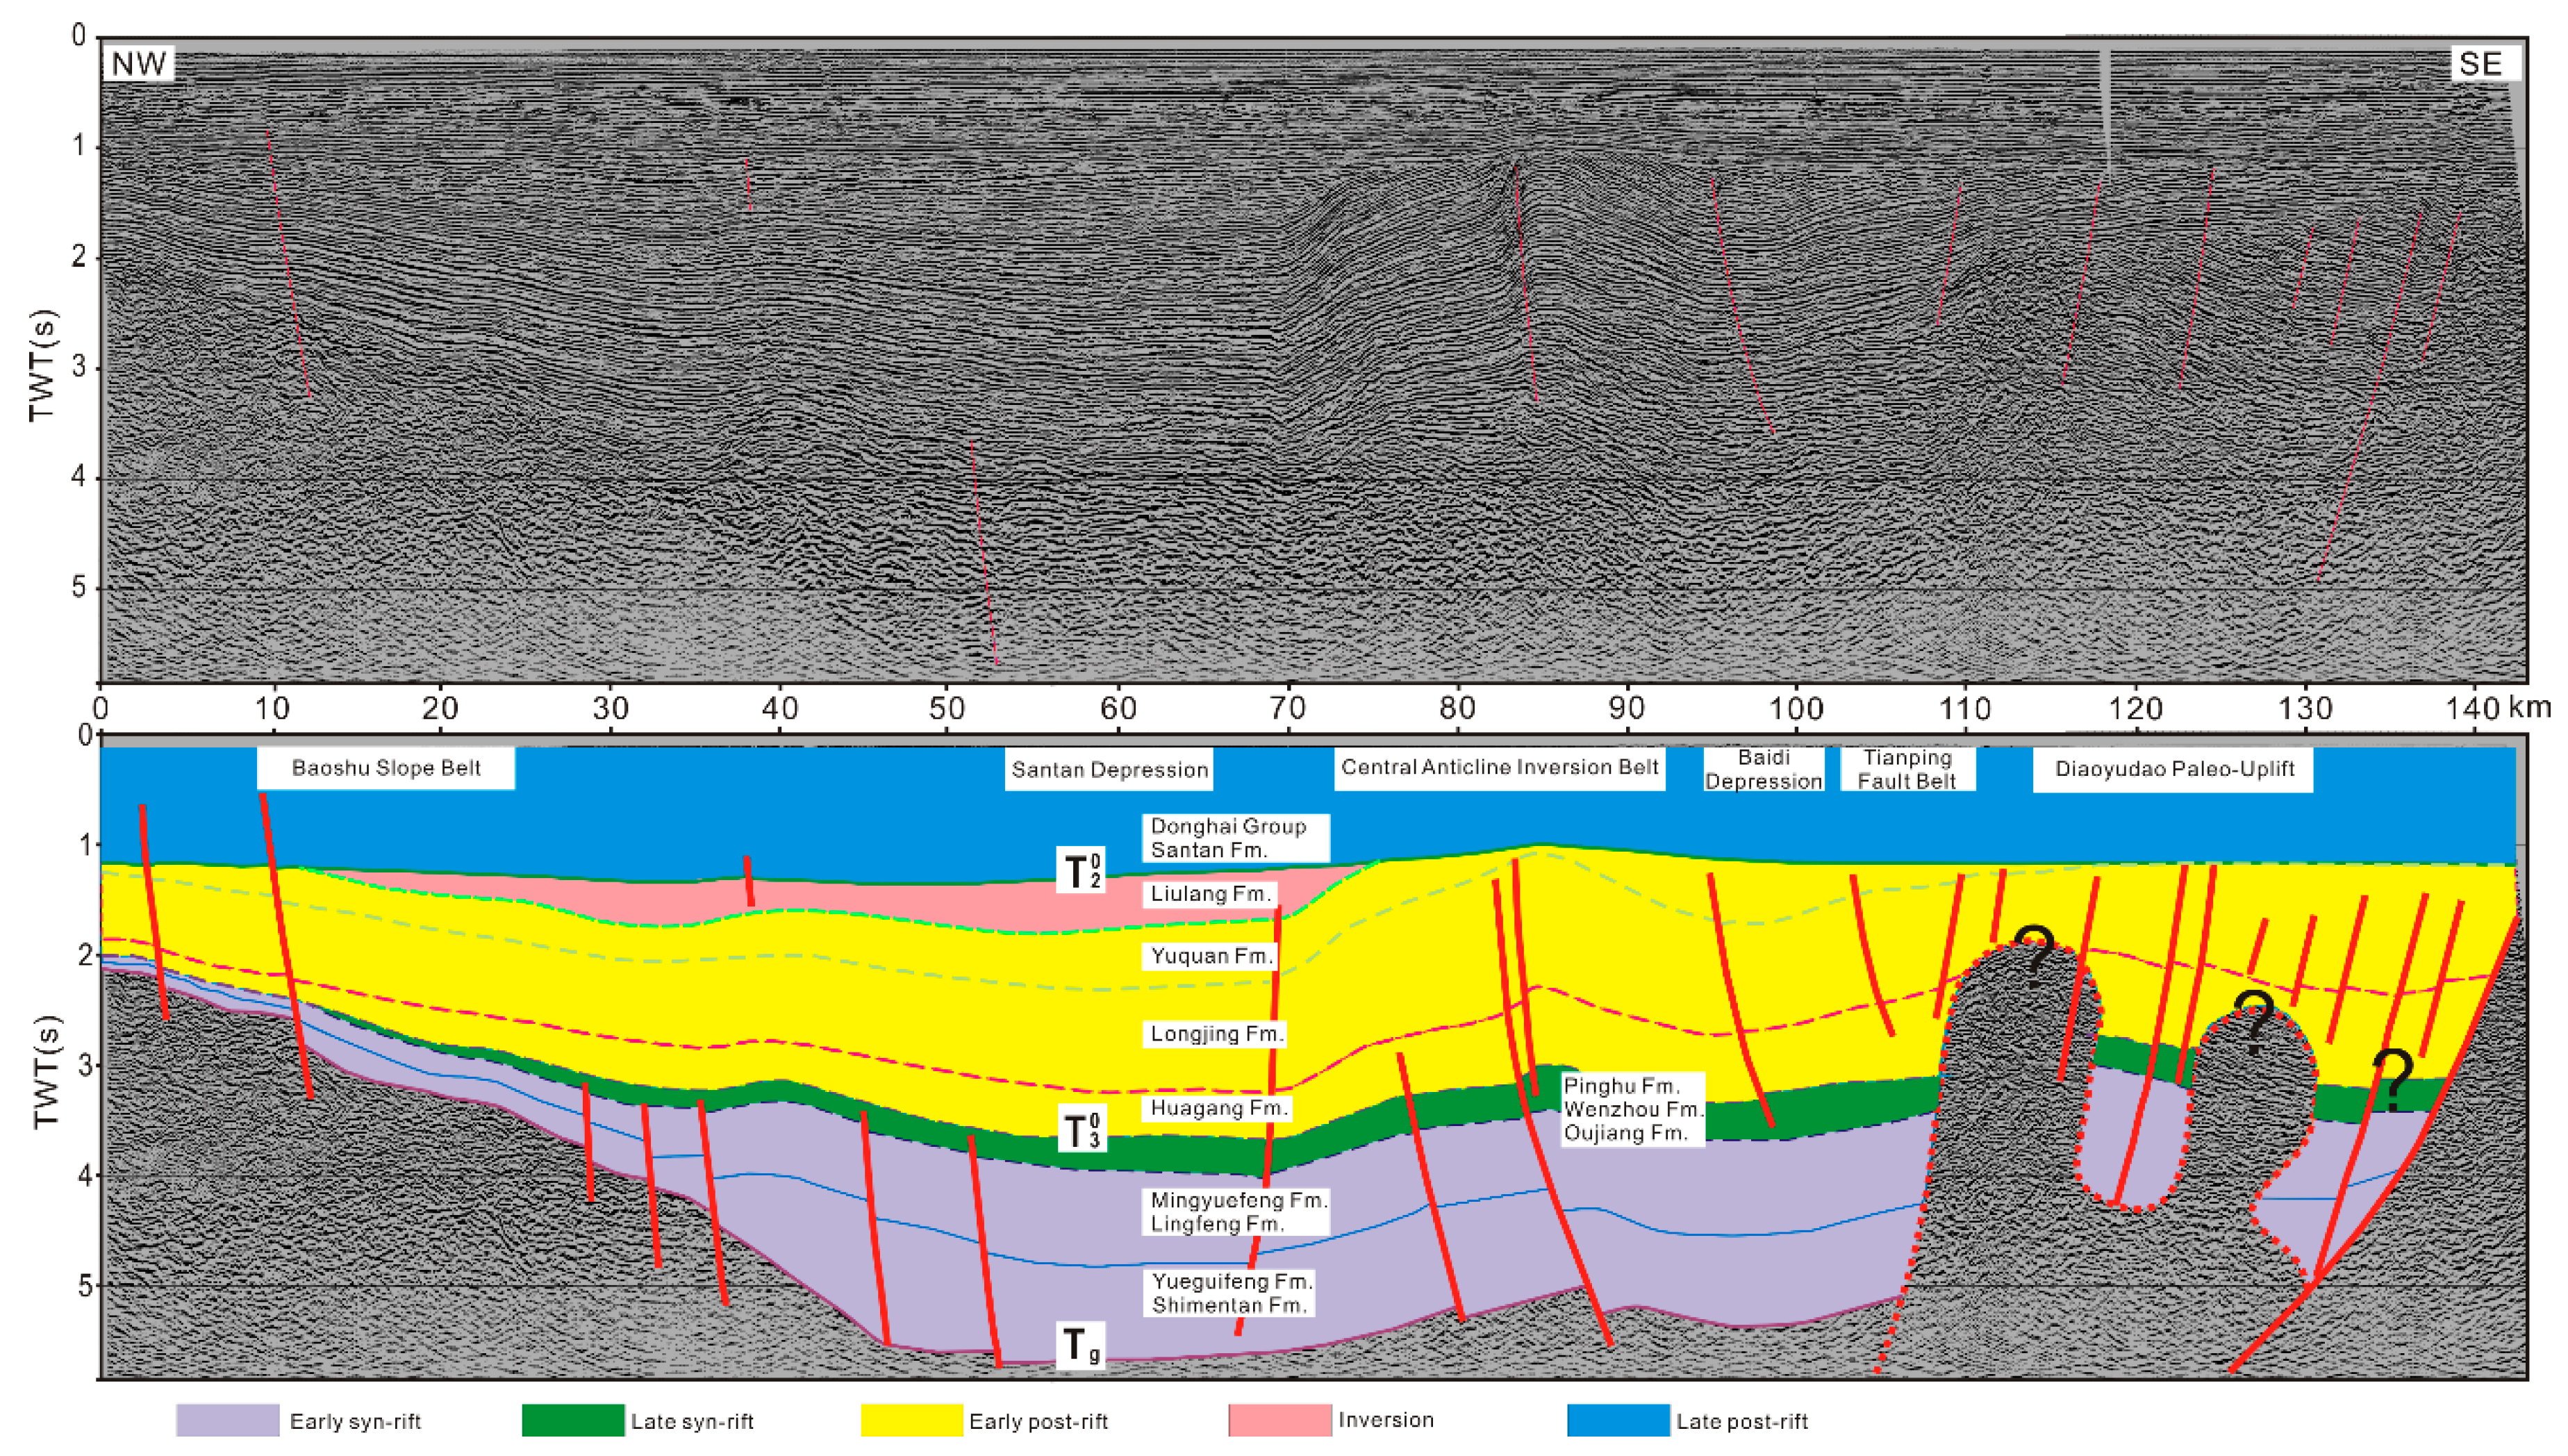The image size is (2568, 1456).
Task: Click the Tg horizon marker
Action: click(x=1081, y=1345)
